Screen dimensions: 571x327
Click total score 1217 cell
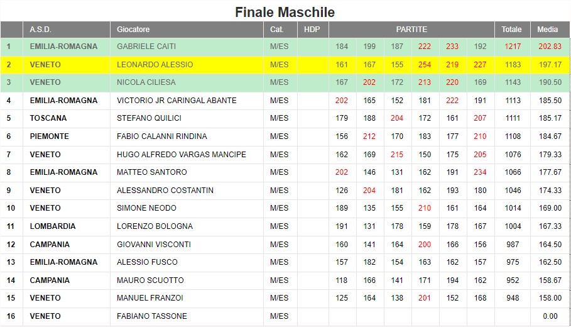512,47
